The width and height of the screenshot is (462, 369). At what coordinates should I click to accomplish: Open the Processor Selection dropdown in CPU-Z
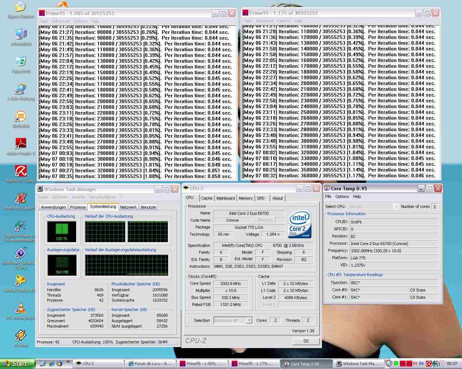pyautogui.click(x=249, y=320)
